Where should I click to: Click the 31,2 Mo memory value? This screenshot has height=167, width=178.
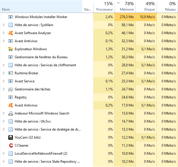click(x=128, y=49)
